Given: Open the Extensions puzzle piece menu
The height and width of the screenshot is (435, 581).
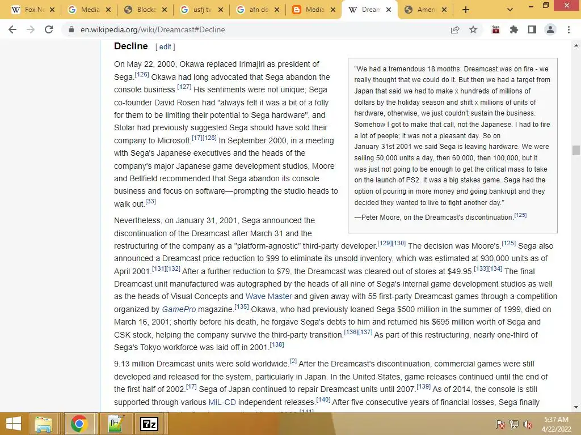Looking at the screenshot, I should tap(513, 29).
